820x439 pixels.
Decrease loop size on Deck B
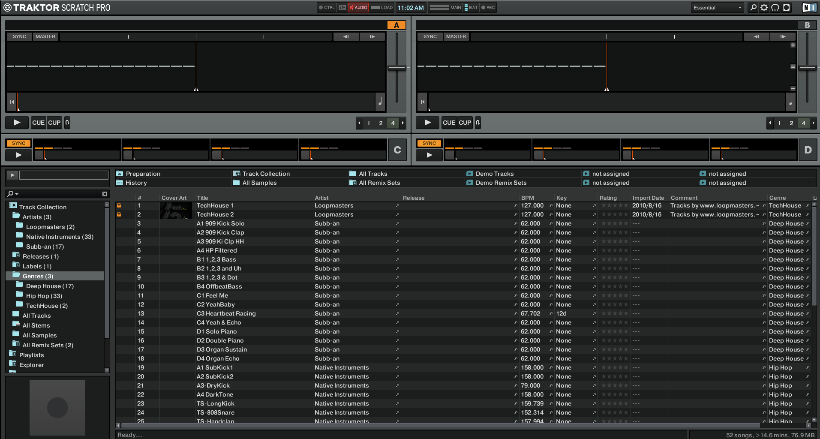coord(770,123)
